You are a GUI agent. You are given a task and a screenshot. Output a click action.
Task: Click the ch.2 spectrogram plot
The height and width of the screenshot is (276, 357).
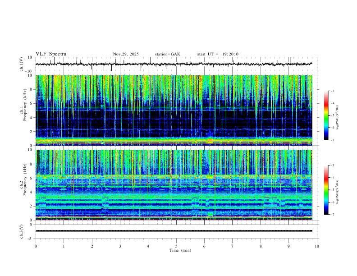pos(174,185)
